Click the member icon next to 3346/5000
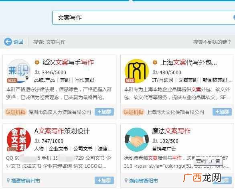 (x=37, y=72)
